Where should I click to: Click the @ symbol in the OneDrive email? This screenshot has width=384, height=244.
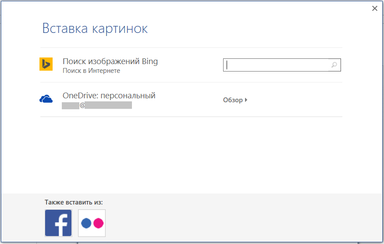[82, 105]
